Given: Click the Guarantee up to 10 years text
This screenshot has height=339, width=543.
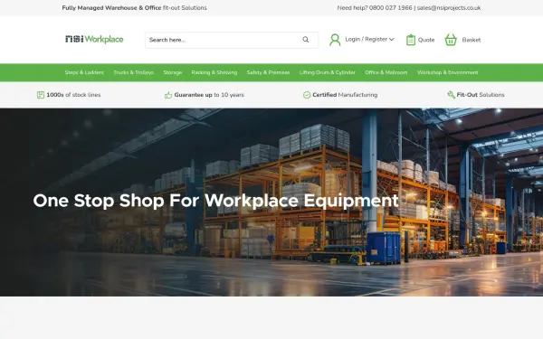Looking at the screenshot, I should pos(209,95).
